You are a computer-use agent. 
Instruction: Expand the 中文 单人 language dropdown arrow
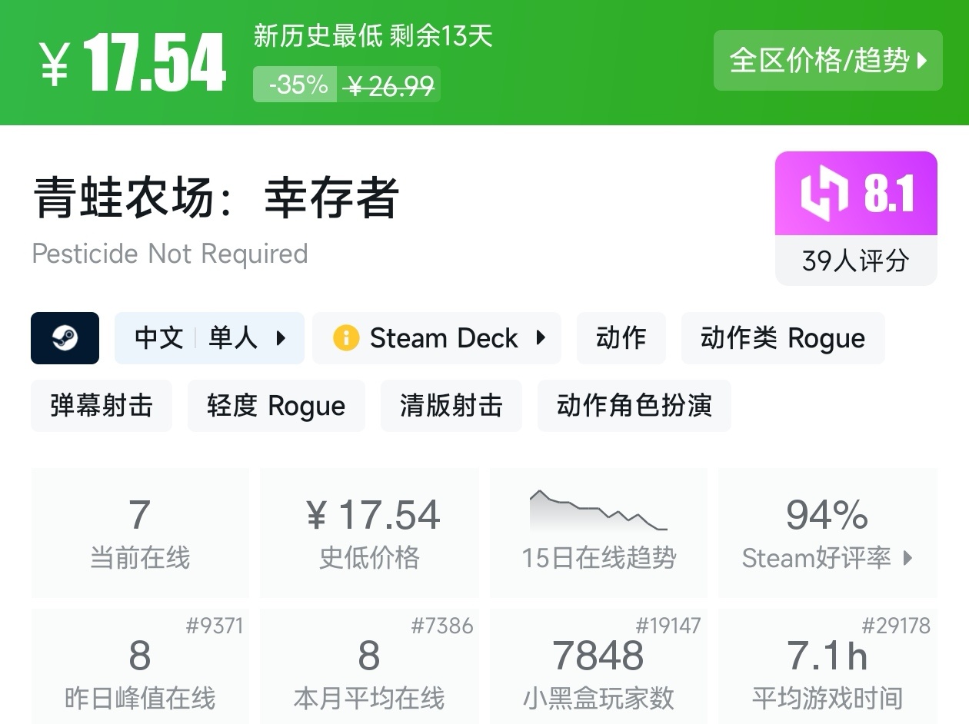click(x=281, y=338)
